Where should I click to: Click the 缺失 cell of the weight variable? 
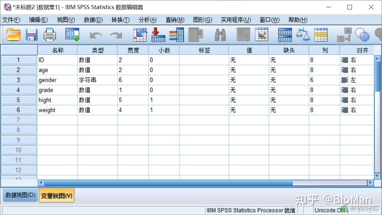pyautogui.click(x=288, y=110)
